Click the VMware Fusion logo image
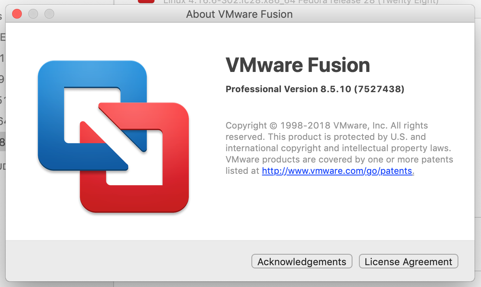The image size is (481, 287). [113, 137]
